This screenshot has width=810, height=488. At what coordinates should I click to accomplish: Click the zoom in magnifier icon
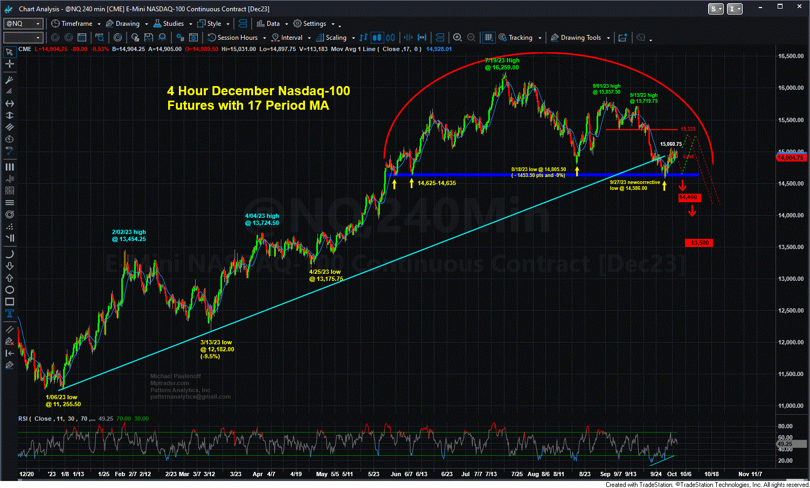point(457,38)
